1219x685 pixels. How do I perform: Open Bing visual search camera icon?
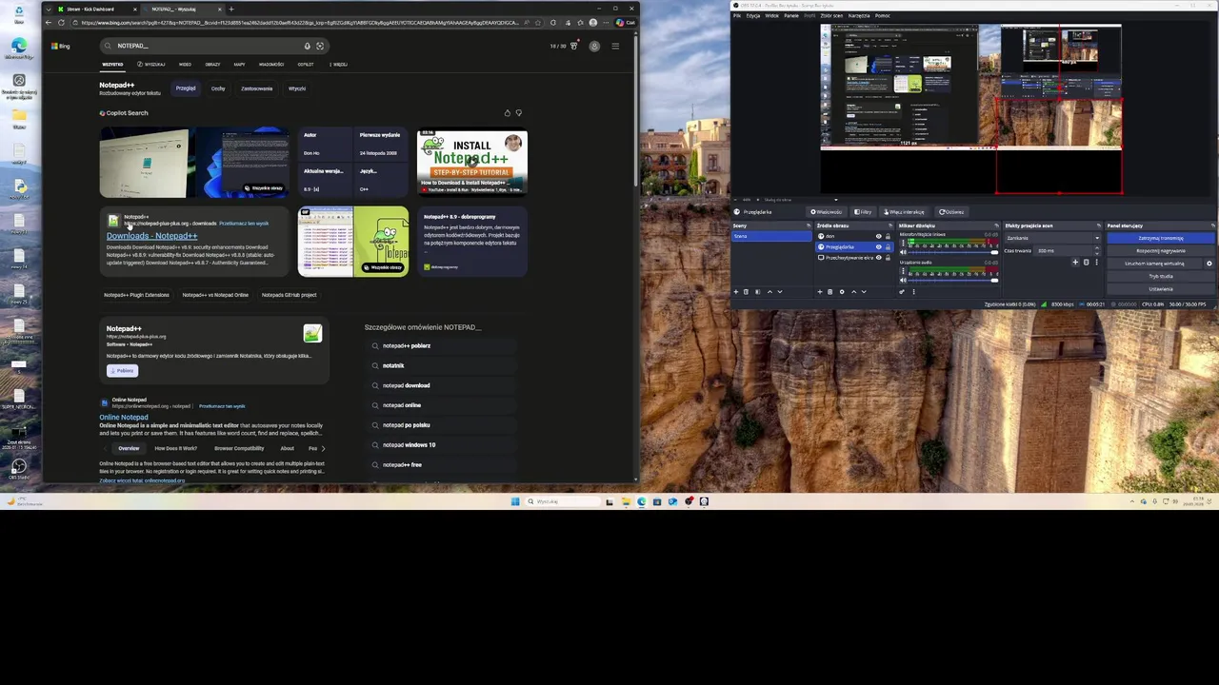coord(320,46)
